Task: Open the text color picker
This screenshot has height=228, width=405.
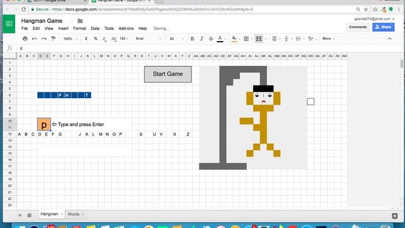Action: tap(220, 39)
